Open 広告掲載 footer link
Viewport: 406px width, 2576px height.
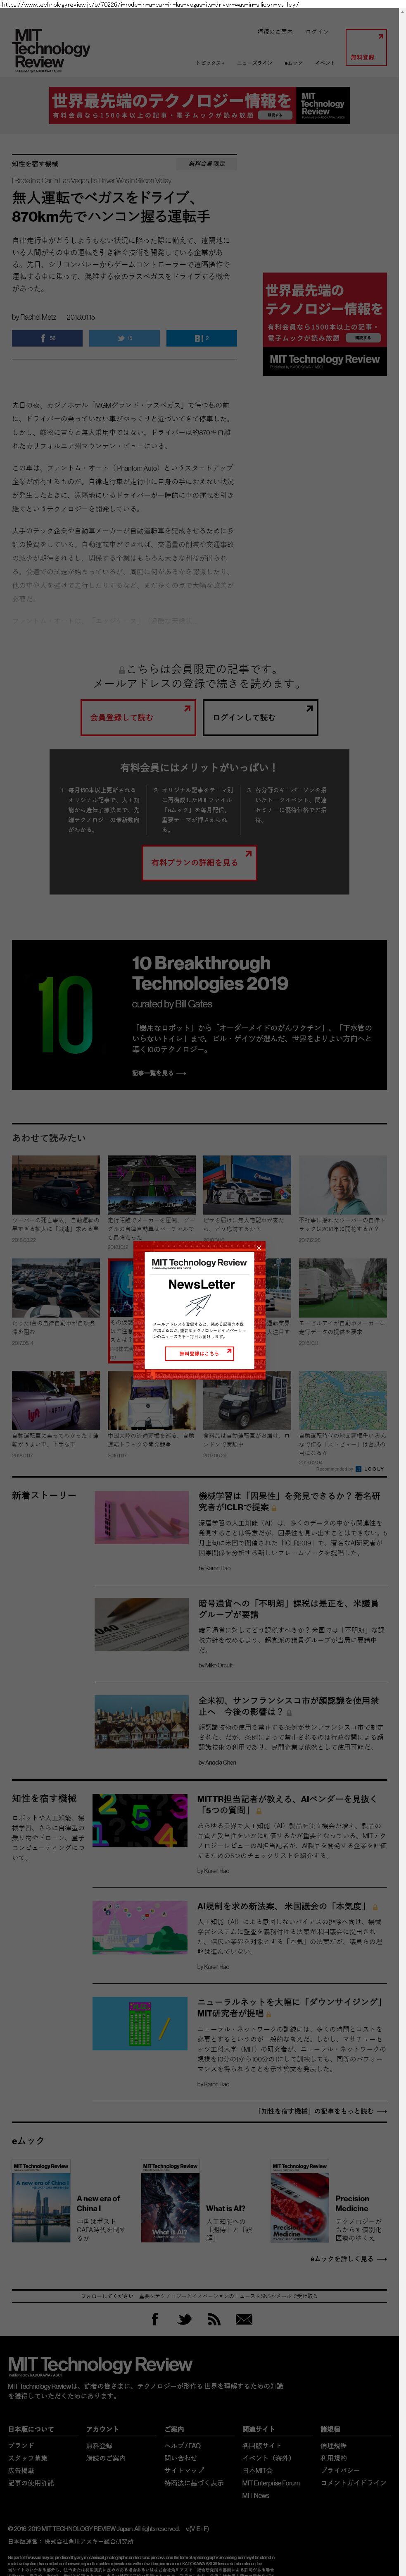click(21, 2470)
